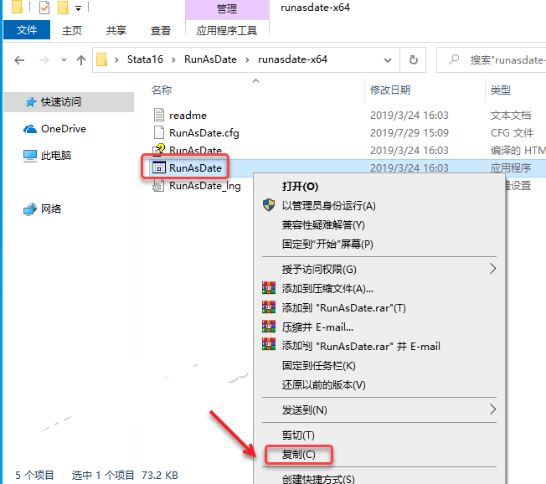Viewport: 546px width, 484px height.
Task: Click the Back navigation arrow
Action: [x=19, y=60]
